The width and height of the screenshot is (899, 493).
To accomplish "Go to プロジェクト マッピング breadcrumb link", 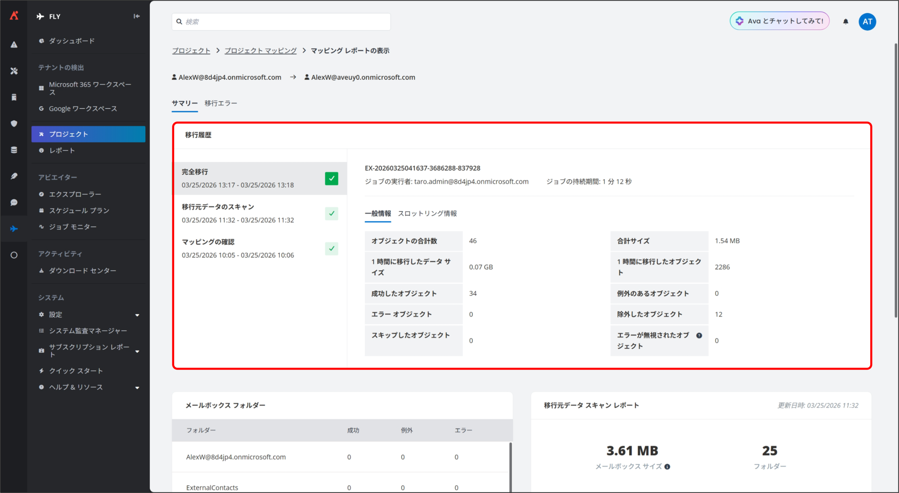I will click(x=260, y=51).
